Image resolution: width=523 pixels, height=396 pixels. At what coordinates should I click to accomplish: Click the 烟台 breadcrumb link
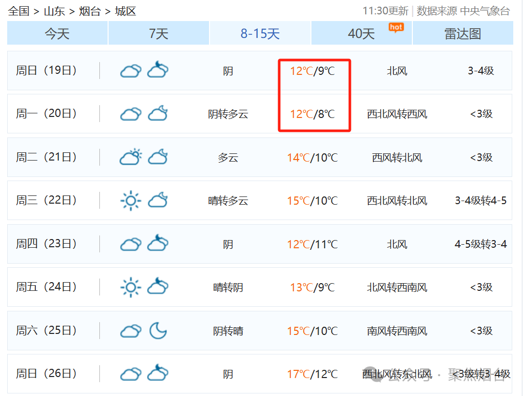90,11
